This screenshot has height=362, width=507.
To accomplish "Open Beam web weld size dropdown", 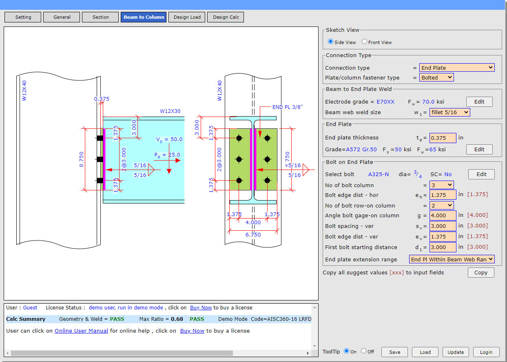I will tap(449, 112).
